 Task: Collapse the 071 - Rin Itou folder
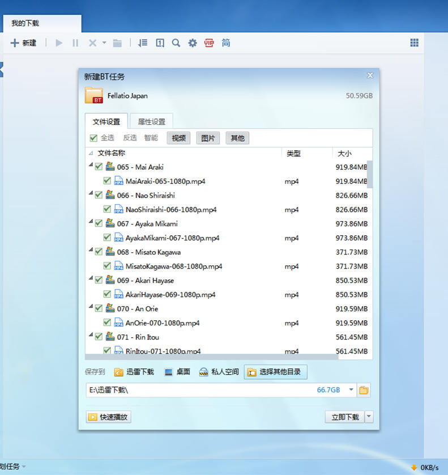coord(91,335)
